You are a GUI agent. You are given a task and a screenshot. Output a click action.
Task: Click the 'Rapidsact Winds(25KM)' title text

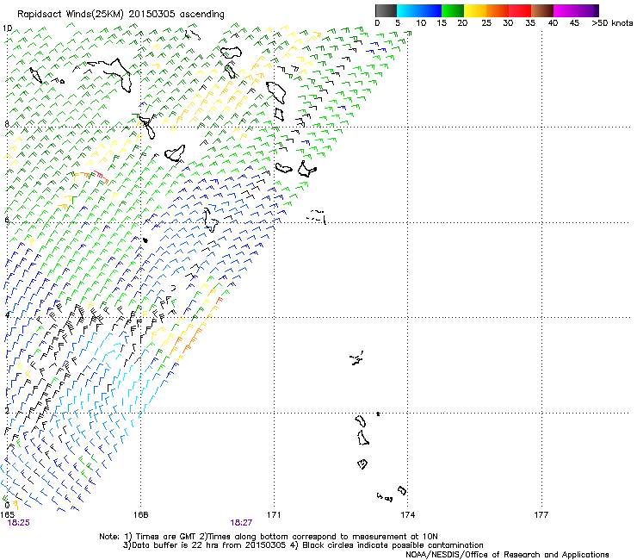tap(71, 15)
